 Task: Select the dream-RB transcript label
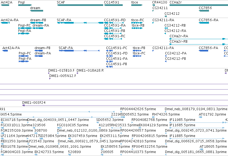point(38,20)
